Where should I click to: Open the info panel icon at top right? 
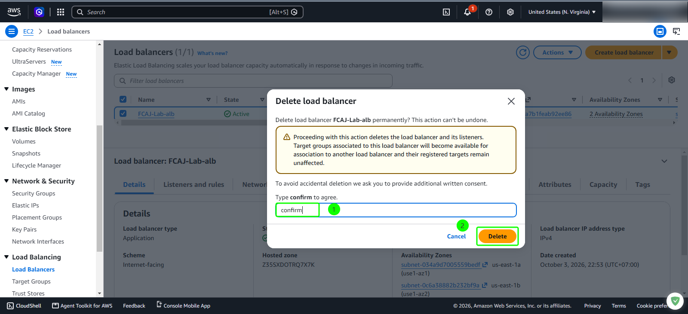660,31
